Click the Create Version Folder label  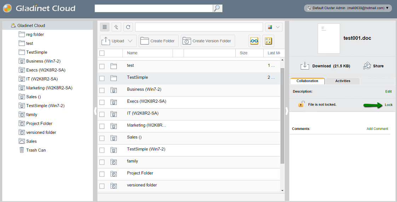(x=212, y=41)
